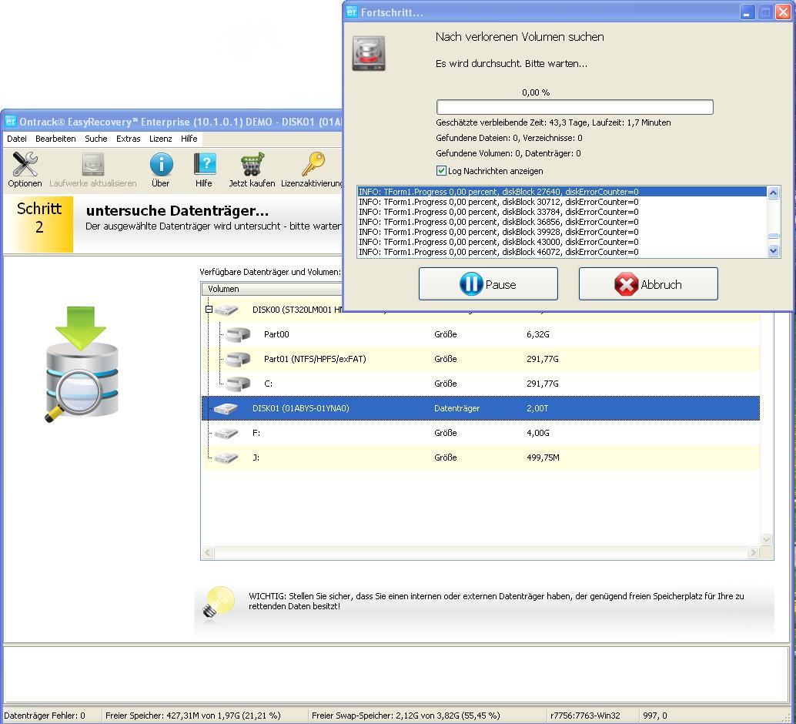This screenshot has height=724, width=796.
Task: Select log entry with diskBlock 36856
Action: [x=562, y=222]
